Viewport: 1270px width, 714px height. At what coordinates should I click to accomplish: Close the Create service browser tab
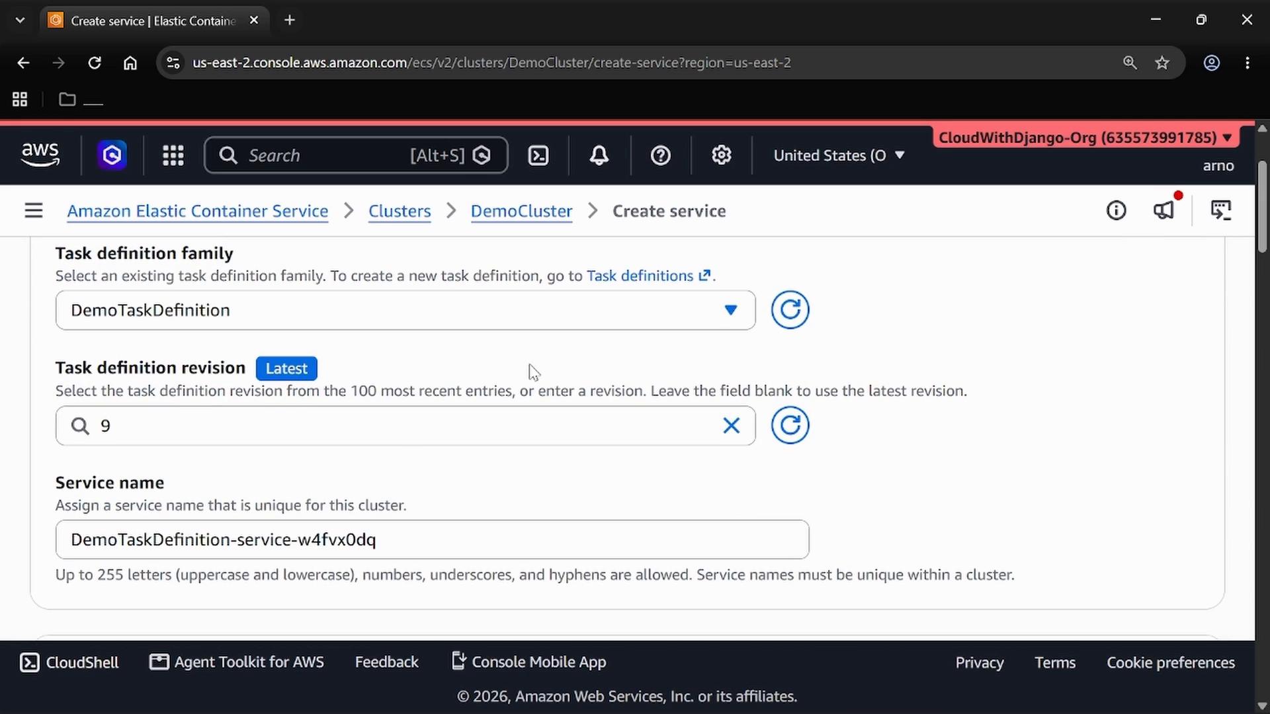tap(254, 20)
